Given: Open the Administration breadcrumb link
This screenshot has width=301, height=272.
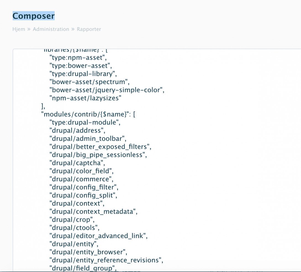Looking at the screenshot, I should coord(51,29).
